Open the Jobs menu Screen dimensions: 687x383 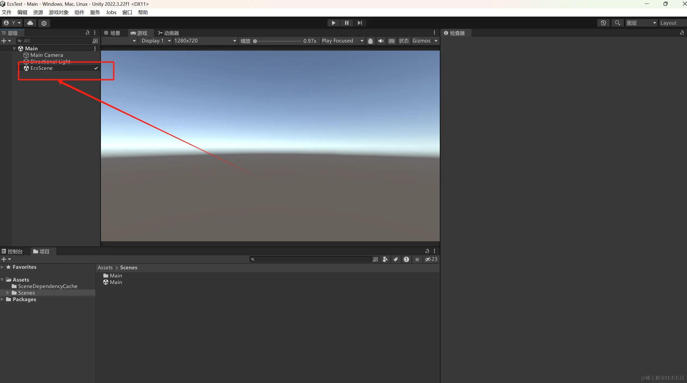tap(111, 13)
